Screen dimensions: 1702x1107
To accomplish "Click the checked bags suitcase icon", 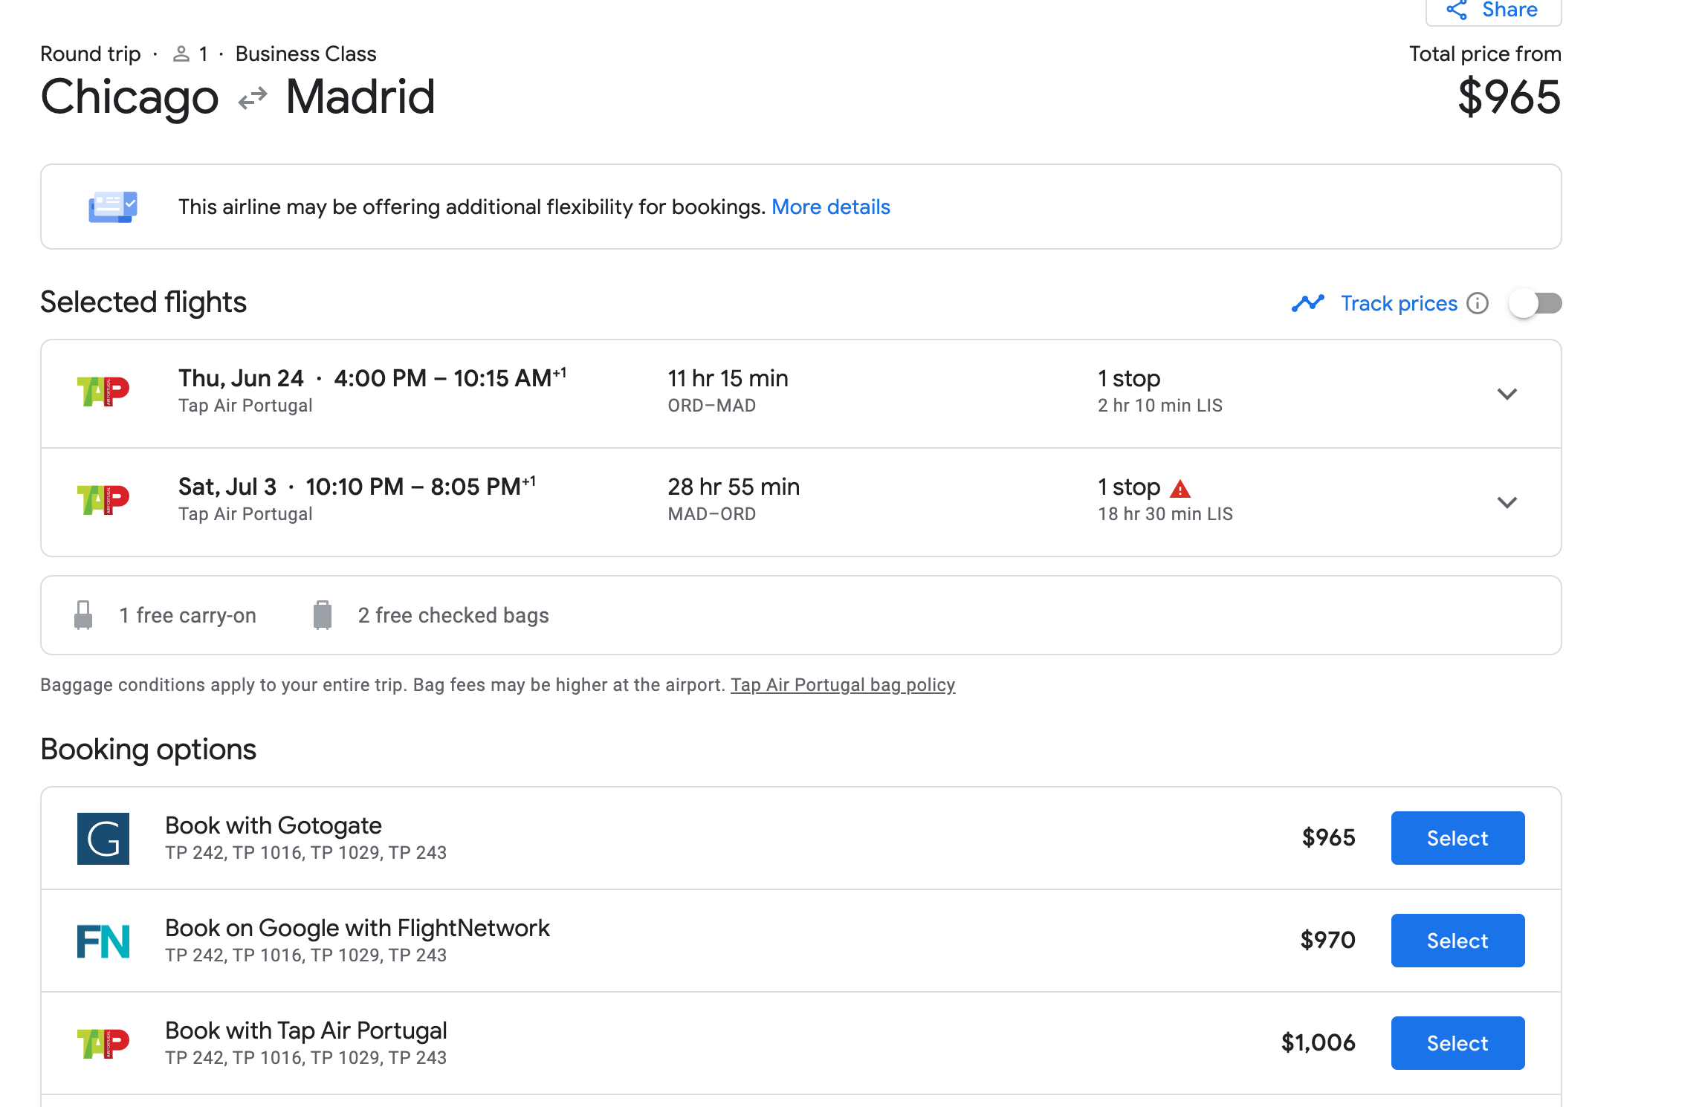I will coord(323,615).
